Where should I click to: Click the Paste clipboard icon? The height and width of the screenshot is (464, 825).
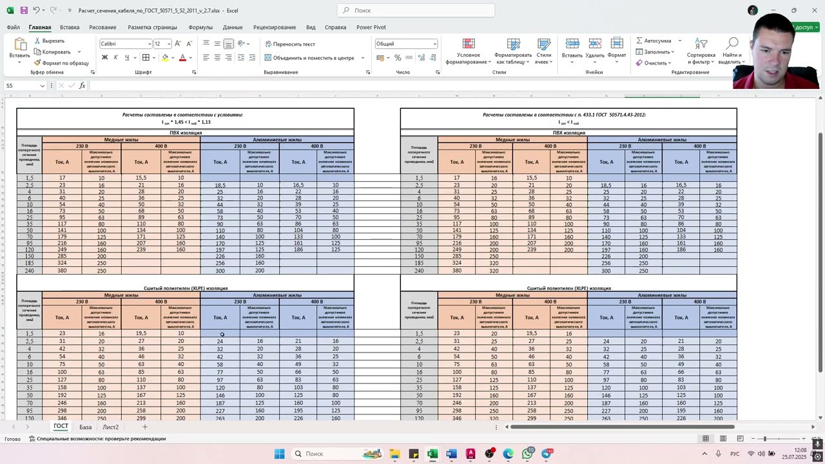click(x=19, y=46)
